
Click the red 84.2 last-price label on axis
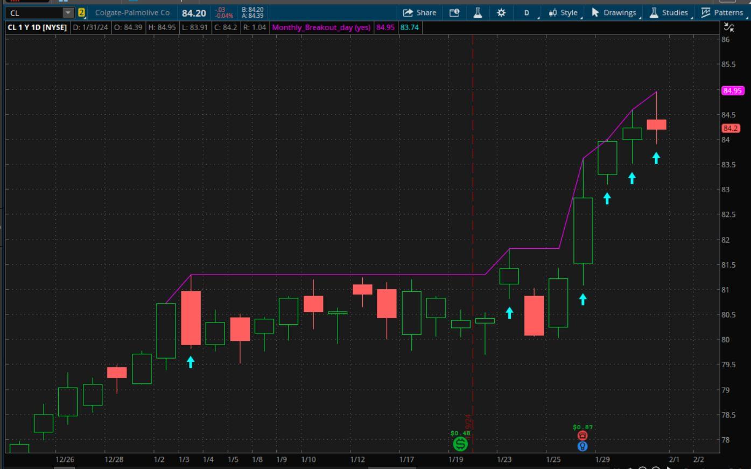tap(731, 128)
